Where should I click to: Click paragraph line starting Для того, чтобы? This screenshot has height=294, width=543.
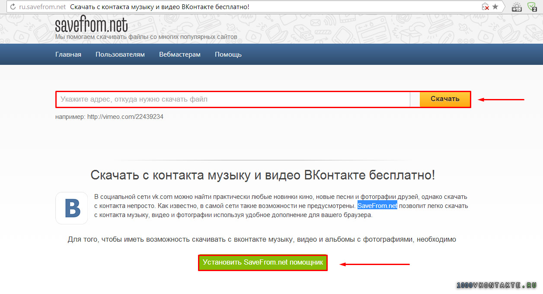point(262,239)
